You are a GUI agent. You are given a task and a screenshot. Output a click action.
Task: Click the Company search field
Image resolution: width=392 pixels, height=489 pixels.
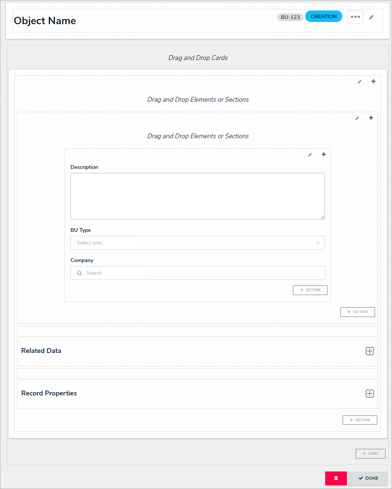[201, 273]
